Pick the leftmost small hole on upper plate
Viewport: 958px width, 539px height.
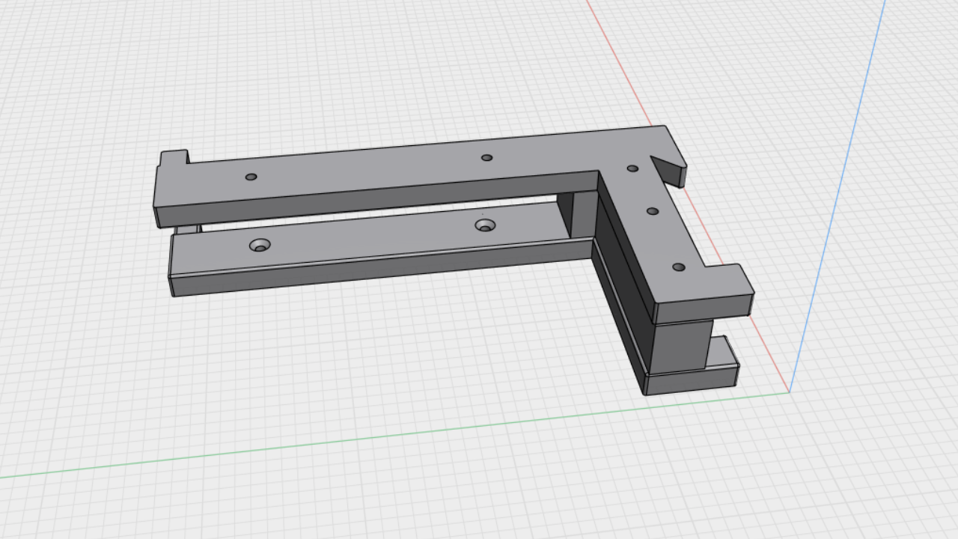[x=251, y=177]
